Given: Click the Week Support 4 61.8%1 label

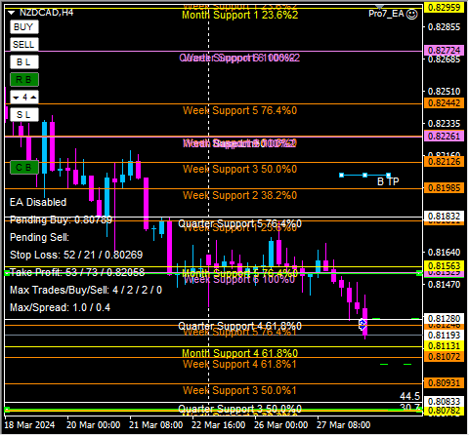Looking at the screenshot, I should coord(240,364).
